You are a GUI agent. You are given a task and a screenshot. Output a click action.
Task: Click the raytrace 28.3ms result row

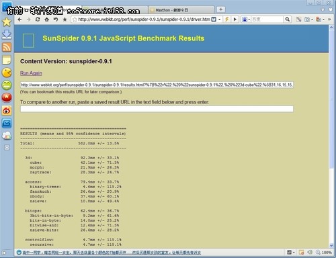[x=75, y=173]
